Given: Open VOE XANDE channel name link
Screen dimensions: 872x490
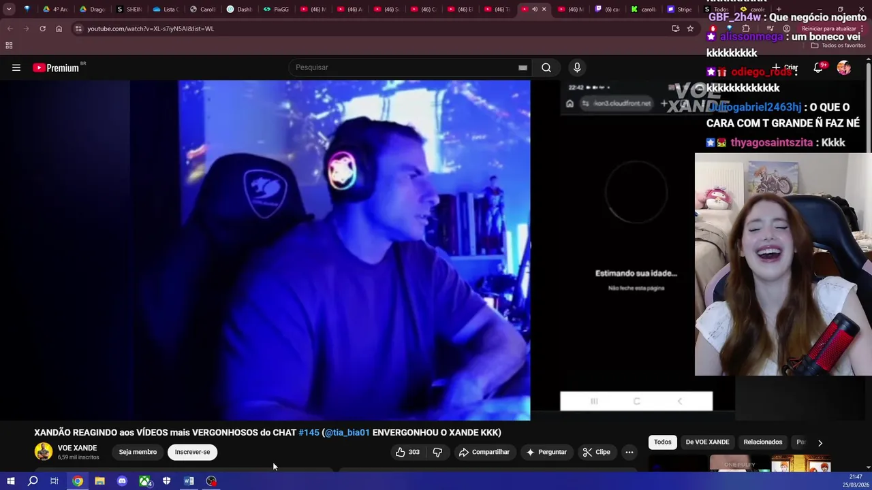Looking at the screenshot, I should click(x=77, y=448).
